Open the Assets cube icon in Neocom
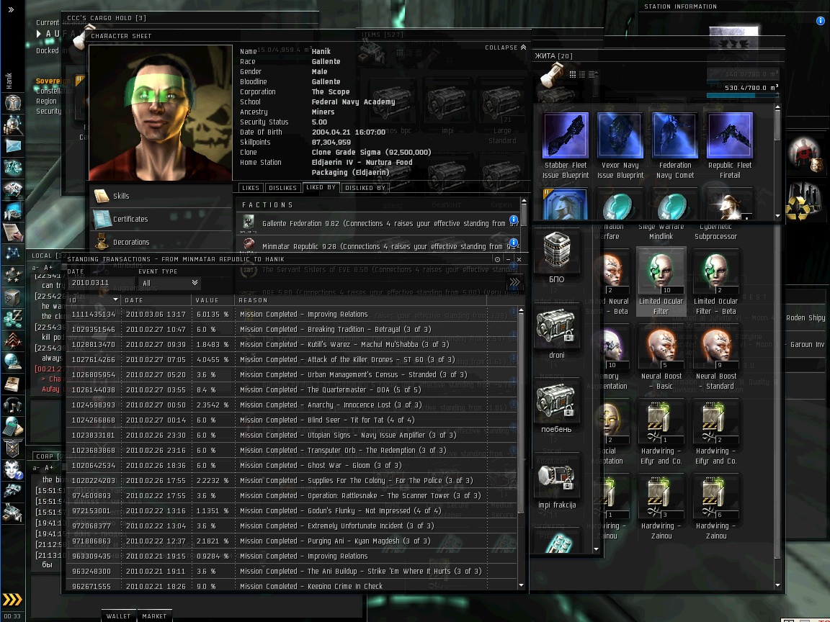The width and height of the screenshot is (830, 622). coord(13,297)
